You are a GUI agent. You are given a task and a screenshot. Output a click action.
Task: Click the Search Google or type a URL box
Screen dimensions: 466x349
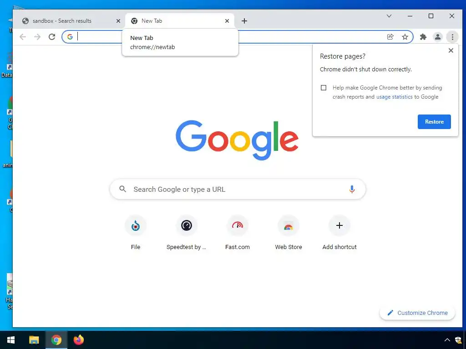pyautogui.click(x=238, y=189)
